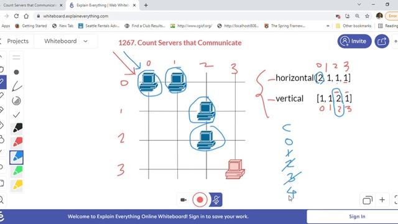The height and width of the screenshot is (224, 398).
Task: Choose the curved stroke style option
Action: (x=17, y=86)
